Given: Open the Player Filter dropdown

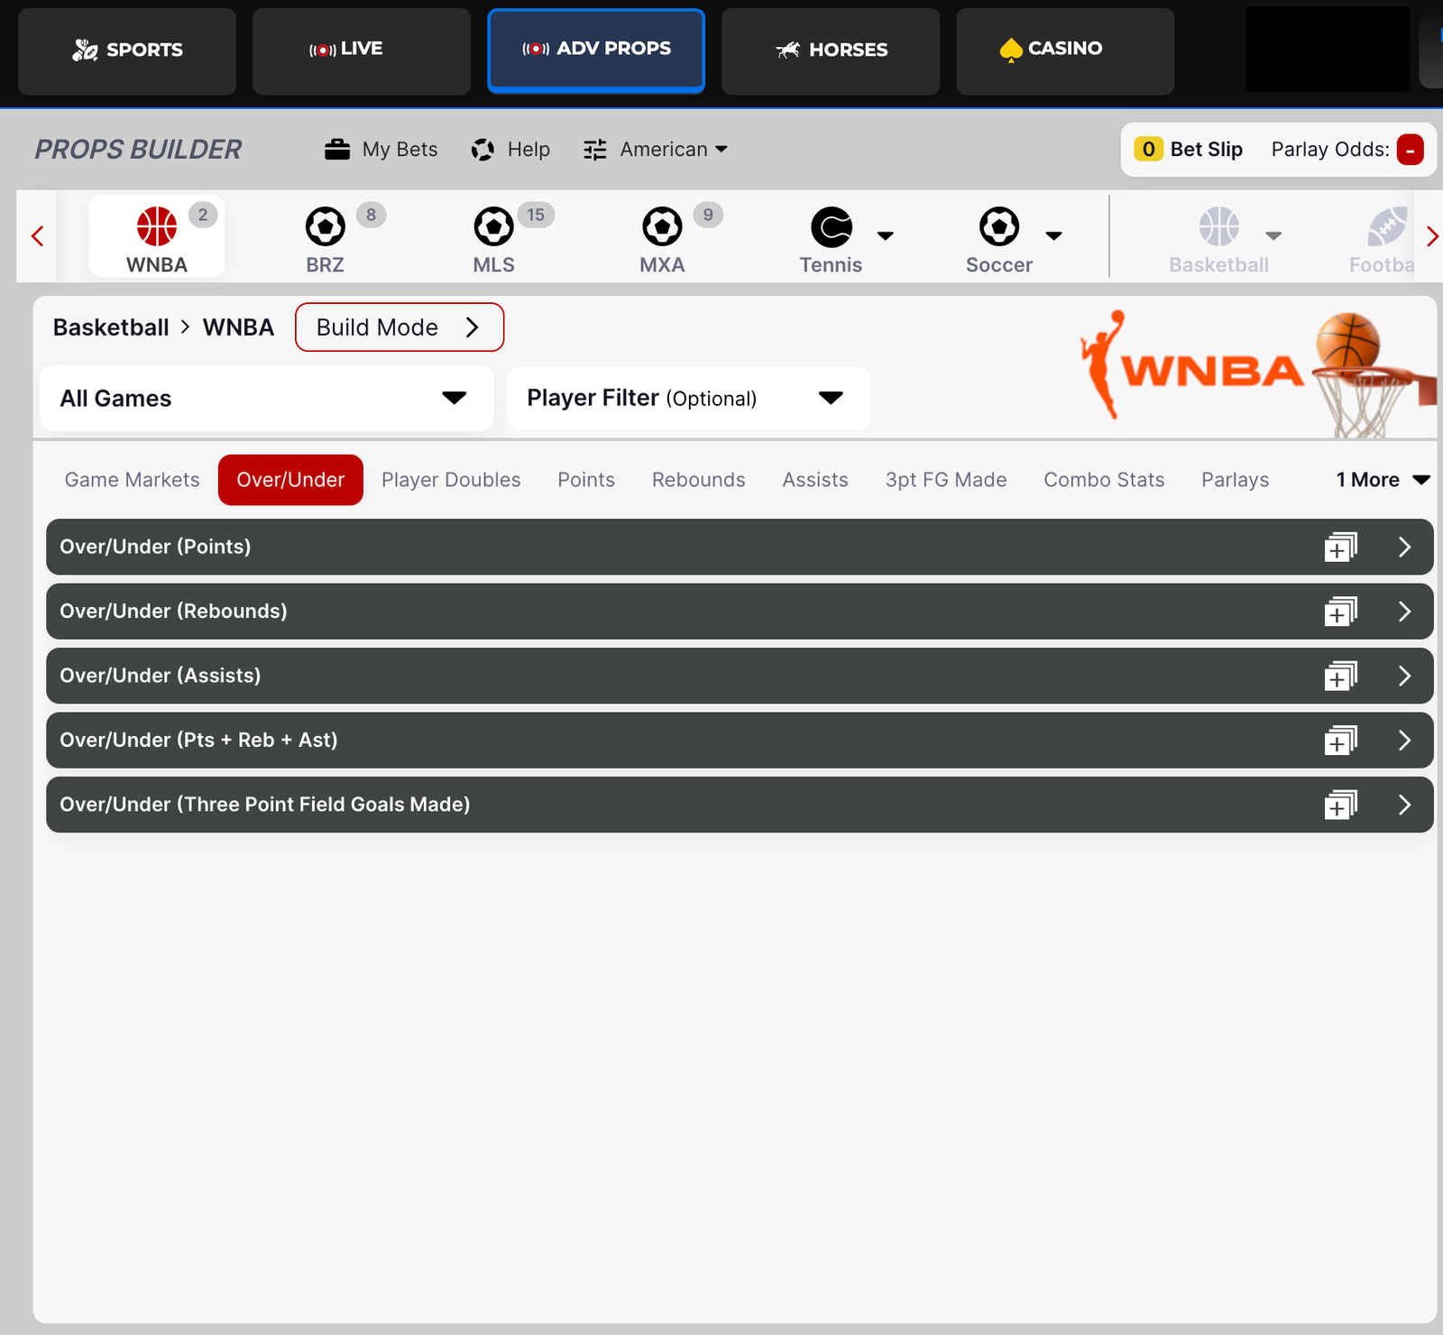Looking at the screenshot, I should [x=687, y=399].
